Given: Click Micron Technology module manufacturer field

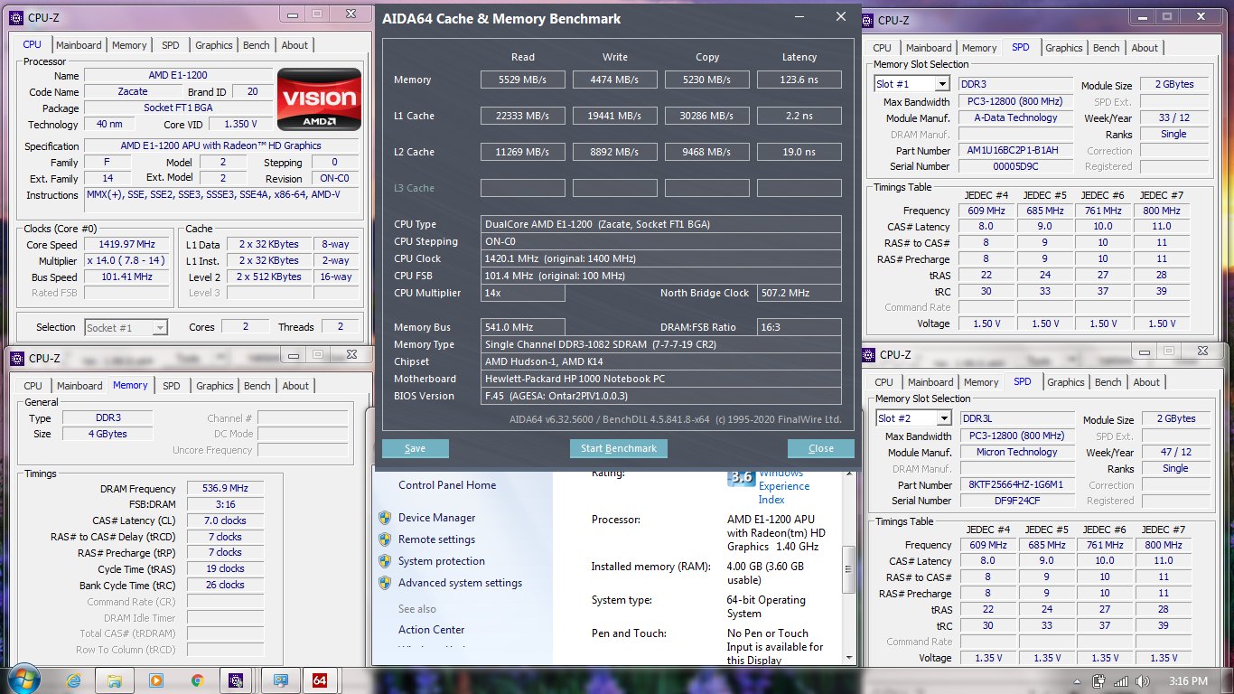Looking at the screenshot, I should (1016, 452).
